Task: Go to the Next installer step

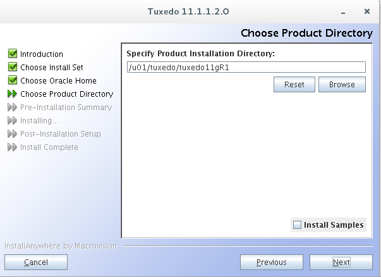Action: 341,262
